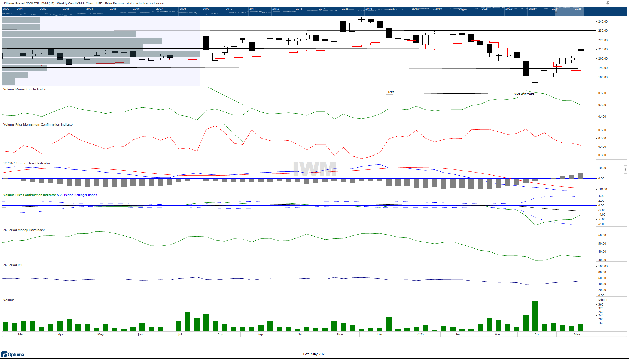Click the 240.00 price scale value
The image size is (629, 359).
click(603, 21)
